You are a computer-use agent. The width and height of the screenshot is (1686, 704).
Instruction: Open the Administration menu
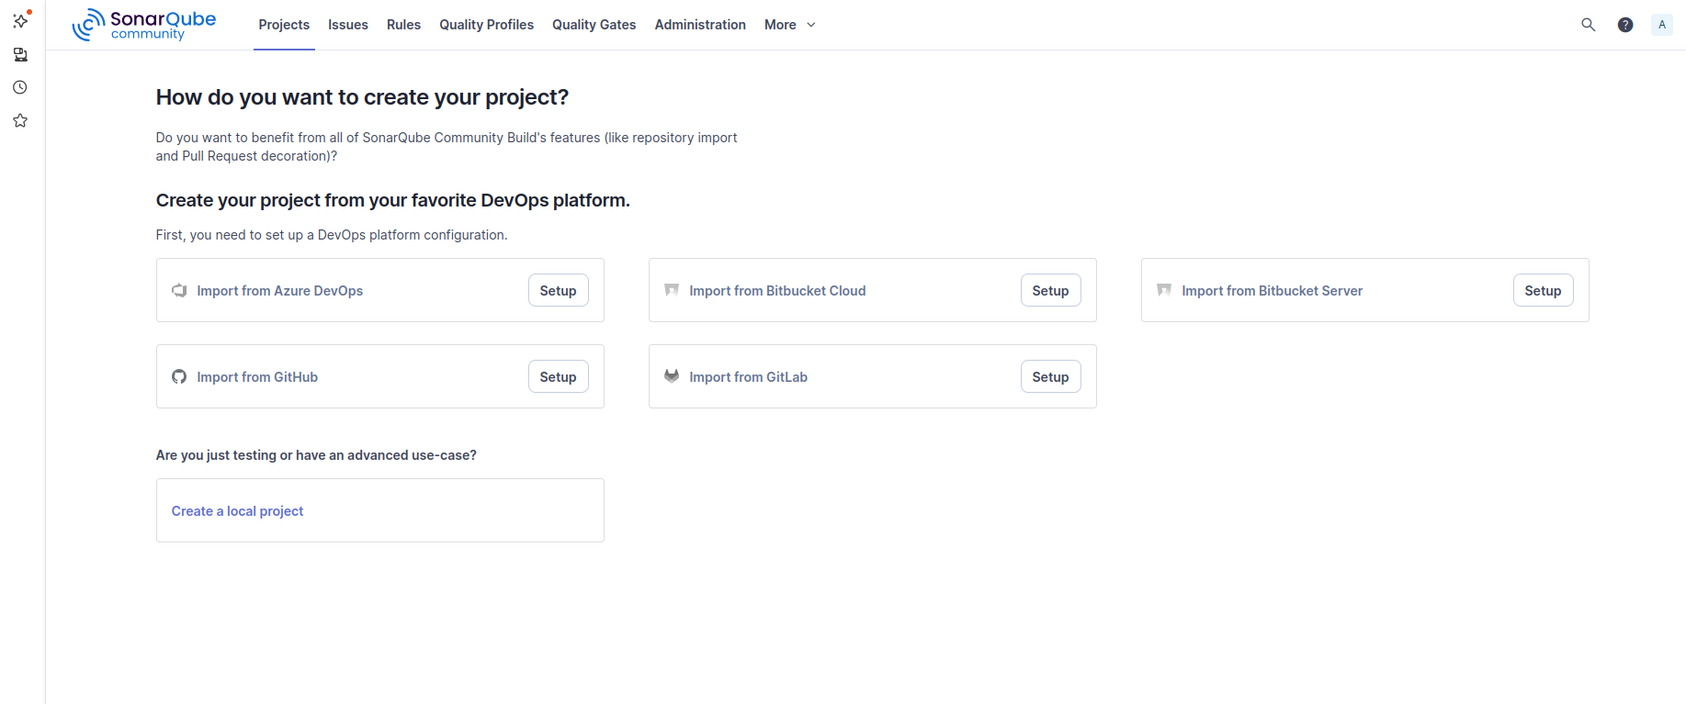click(700, 25)
